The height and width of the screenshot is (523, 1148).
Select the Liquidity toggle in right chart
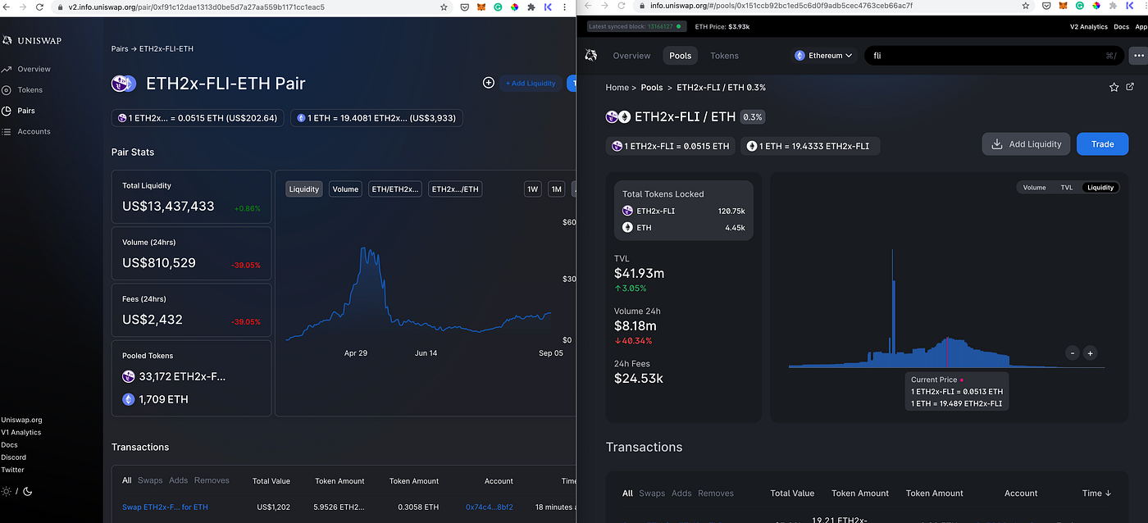[x=1100, y=188]
